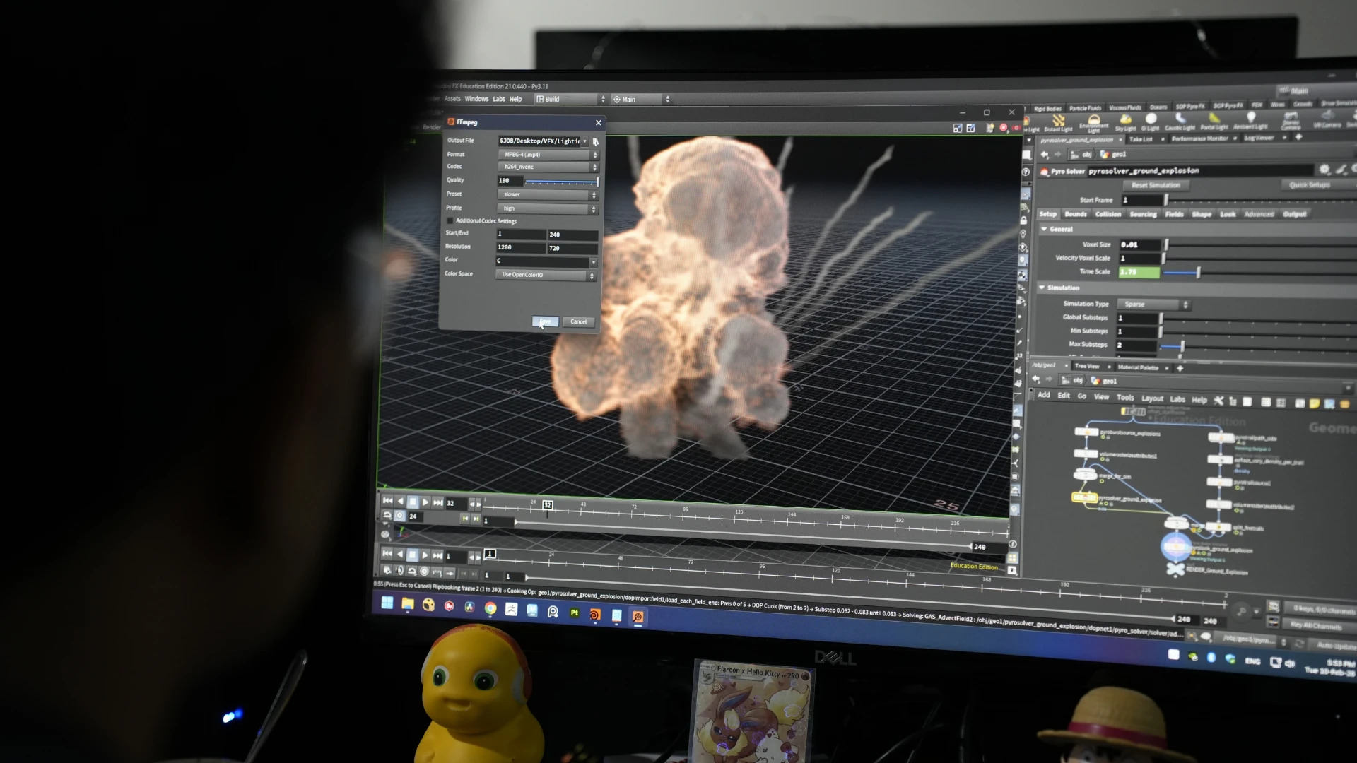Open the Build desktop dropdown
This screenshot has height=763, width=1357.
[570, 99]
